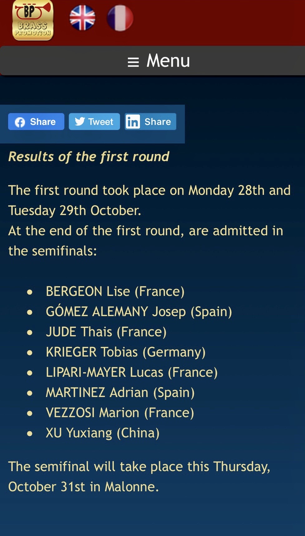
Task: Click the BERGEON Lise (France) entry
Action: (x=115, y=292)
